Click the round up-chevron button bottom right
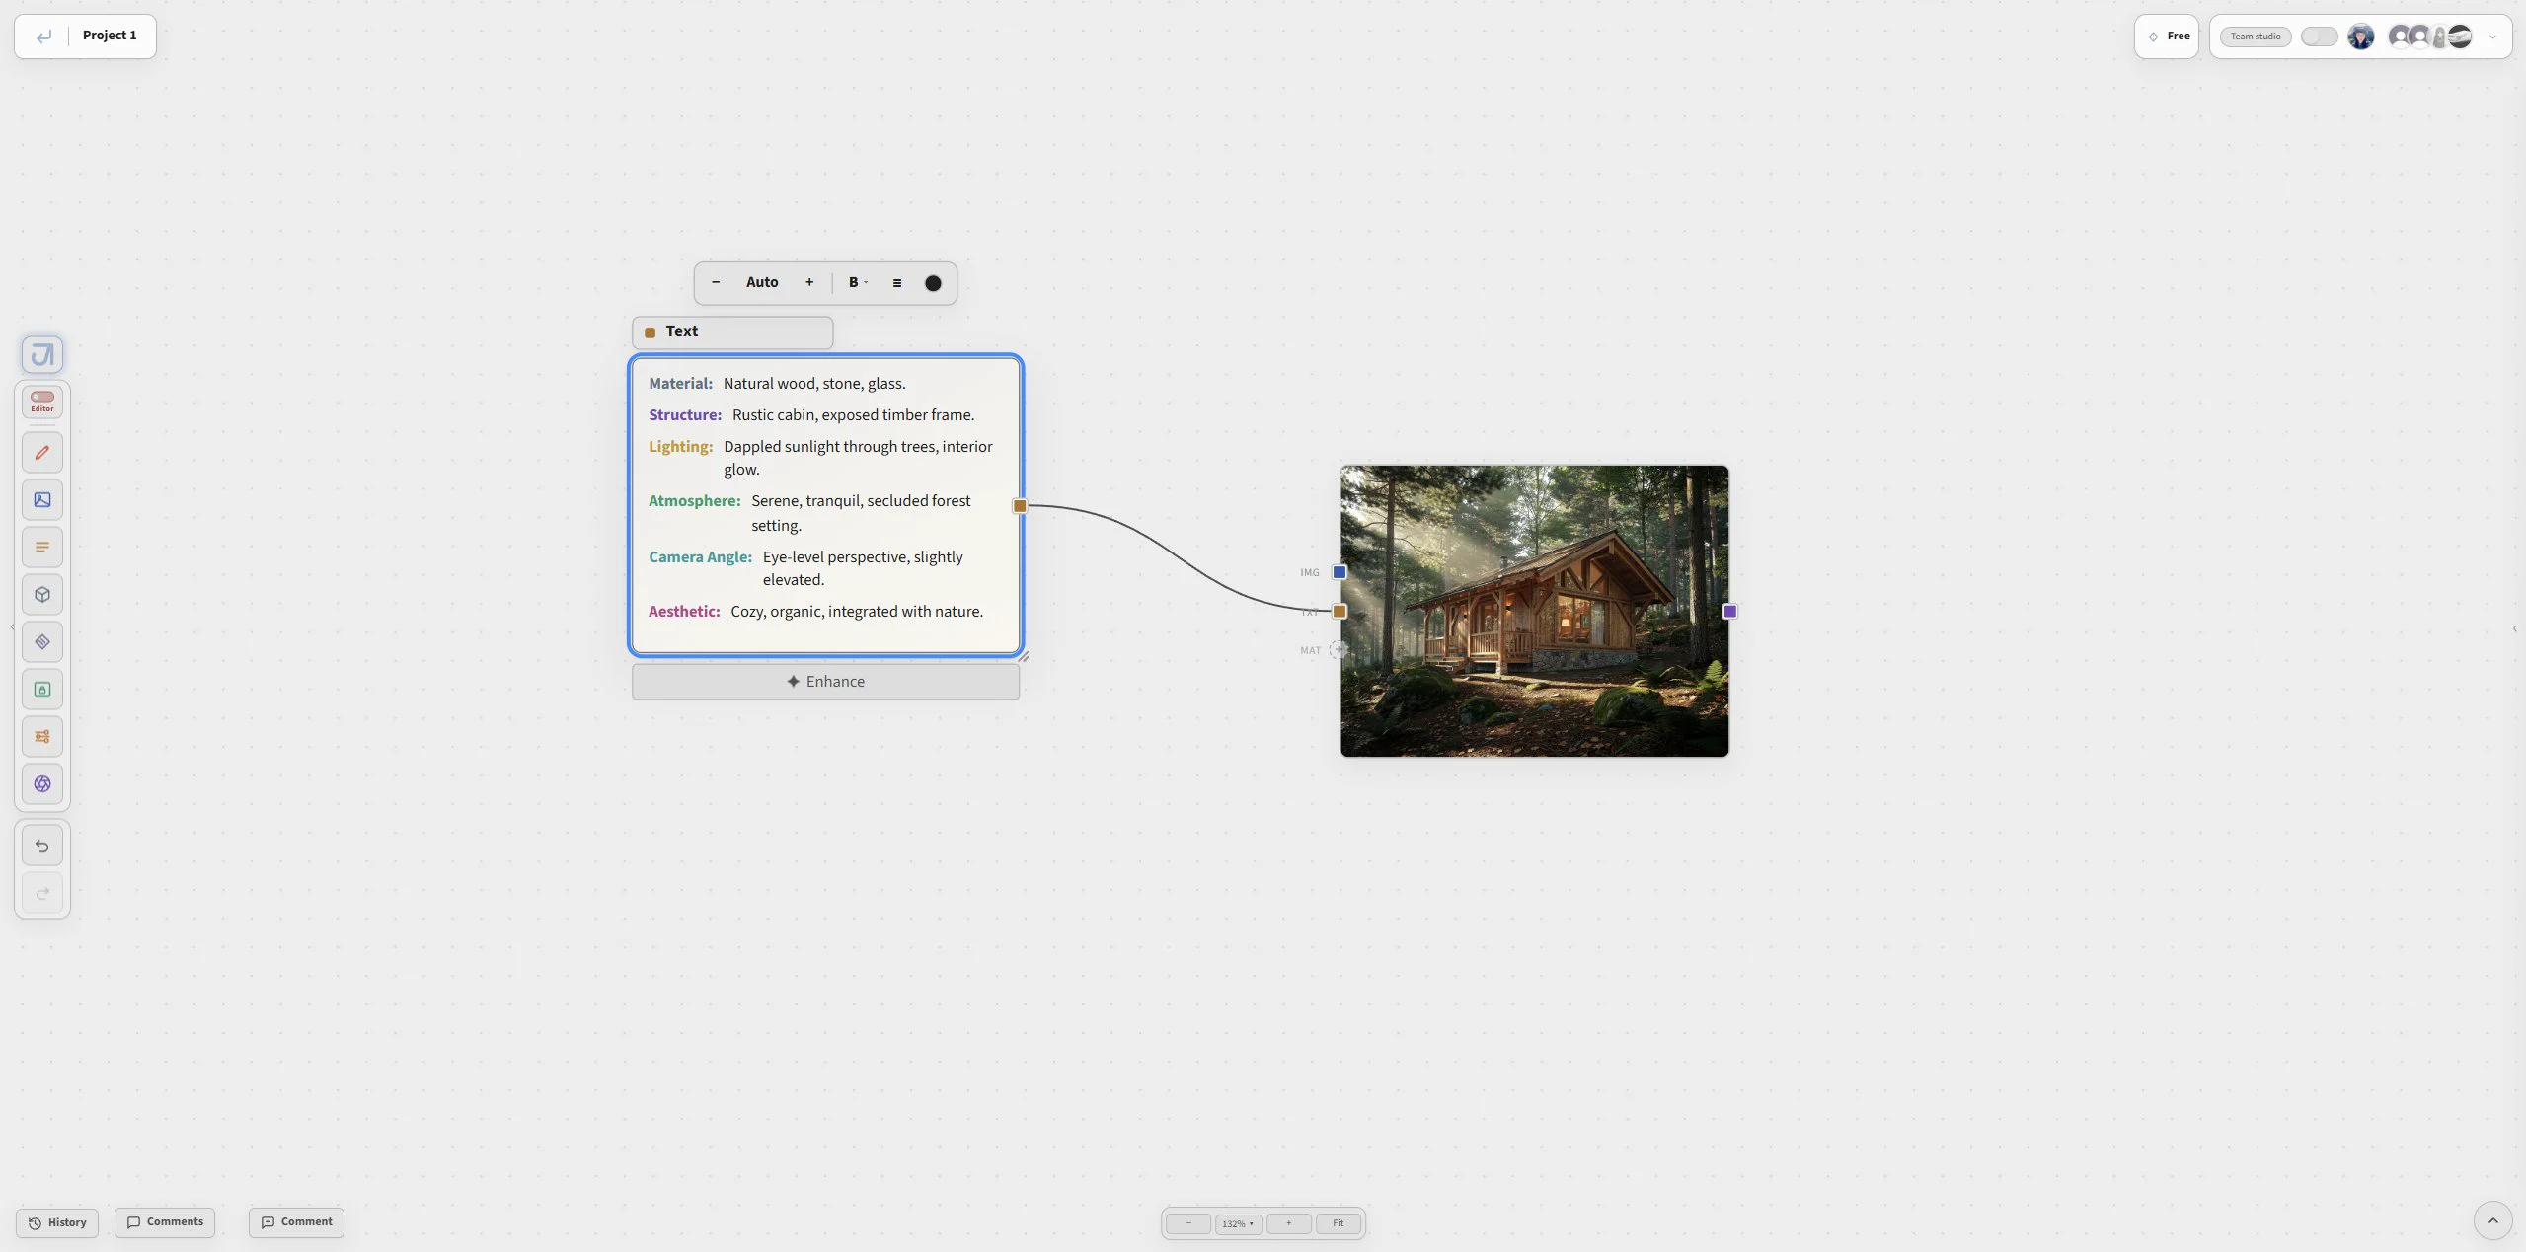Screen dimensions: 2526x1252 pos(2492,1220)
